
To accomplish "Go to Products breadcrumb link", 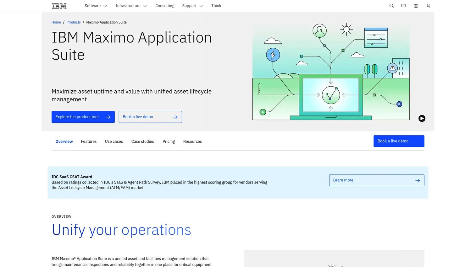I will pos(74,22).
